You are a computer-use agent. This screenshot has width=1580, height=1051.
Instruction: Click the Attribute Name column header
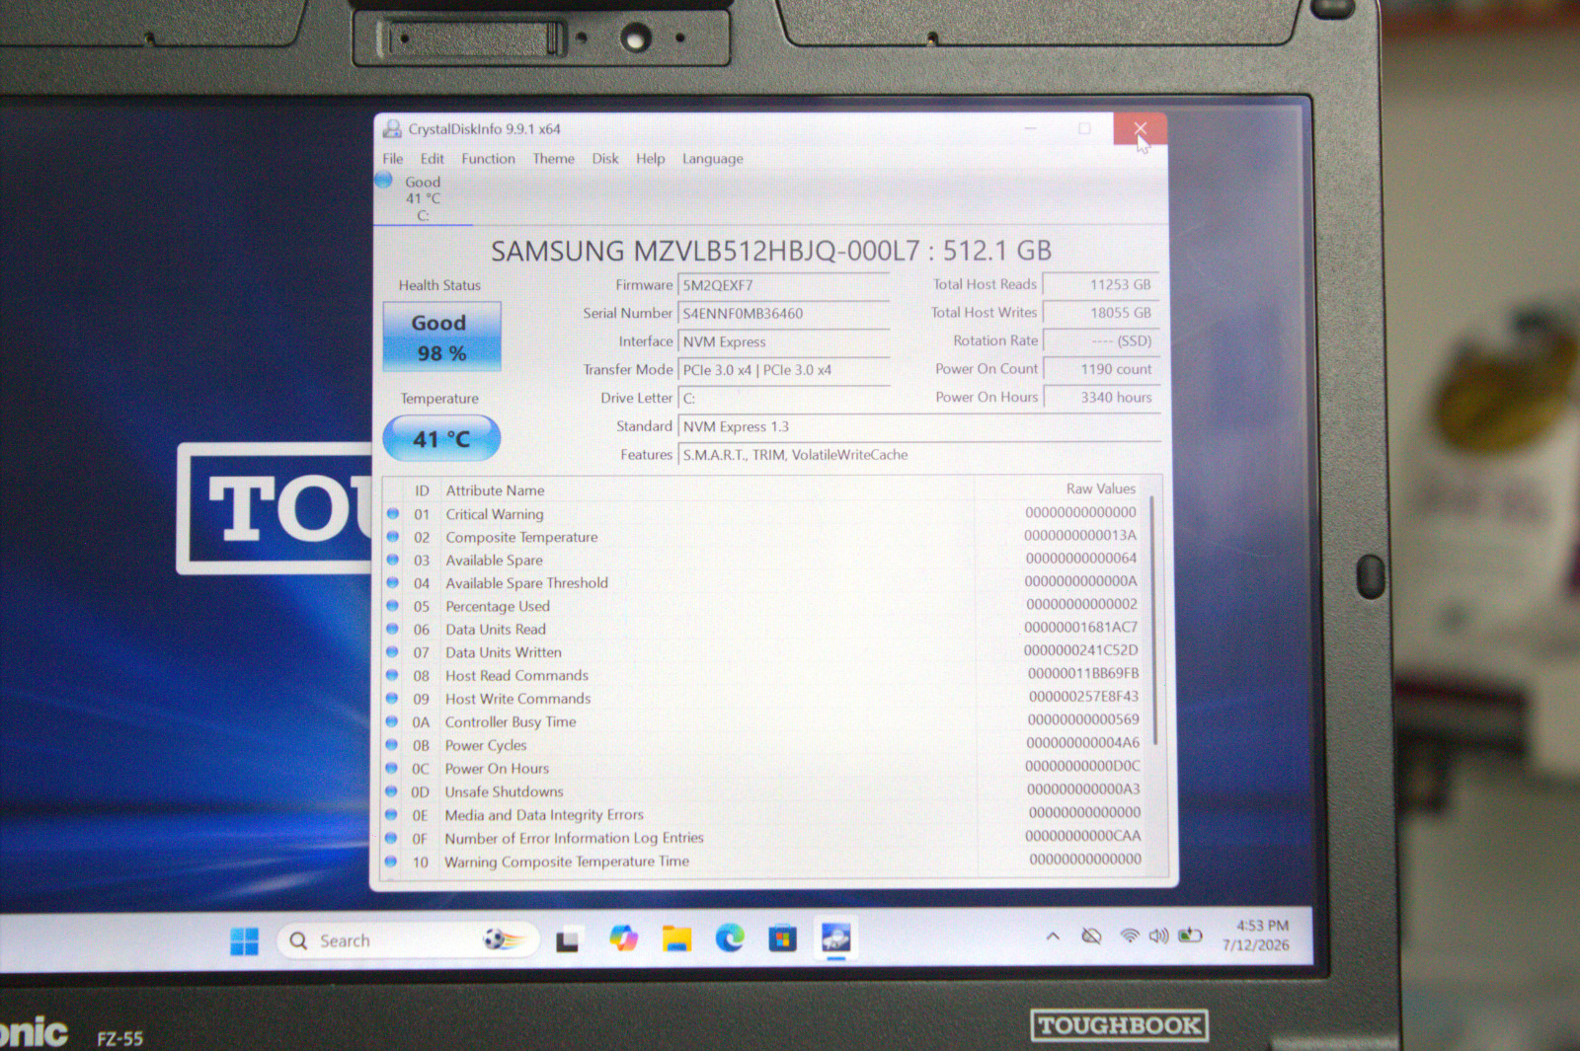tap(495, 490)
